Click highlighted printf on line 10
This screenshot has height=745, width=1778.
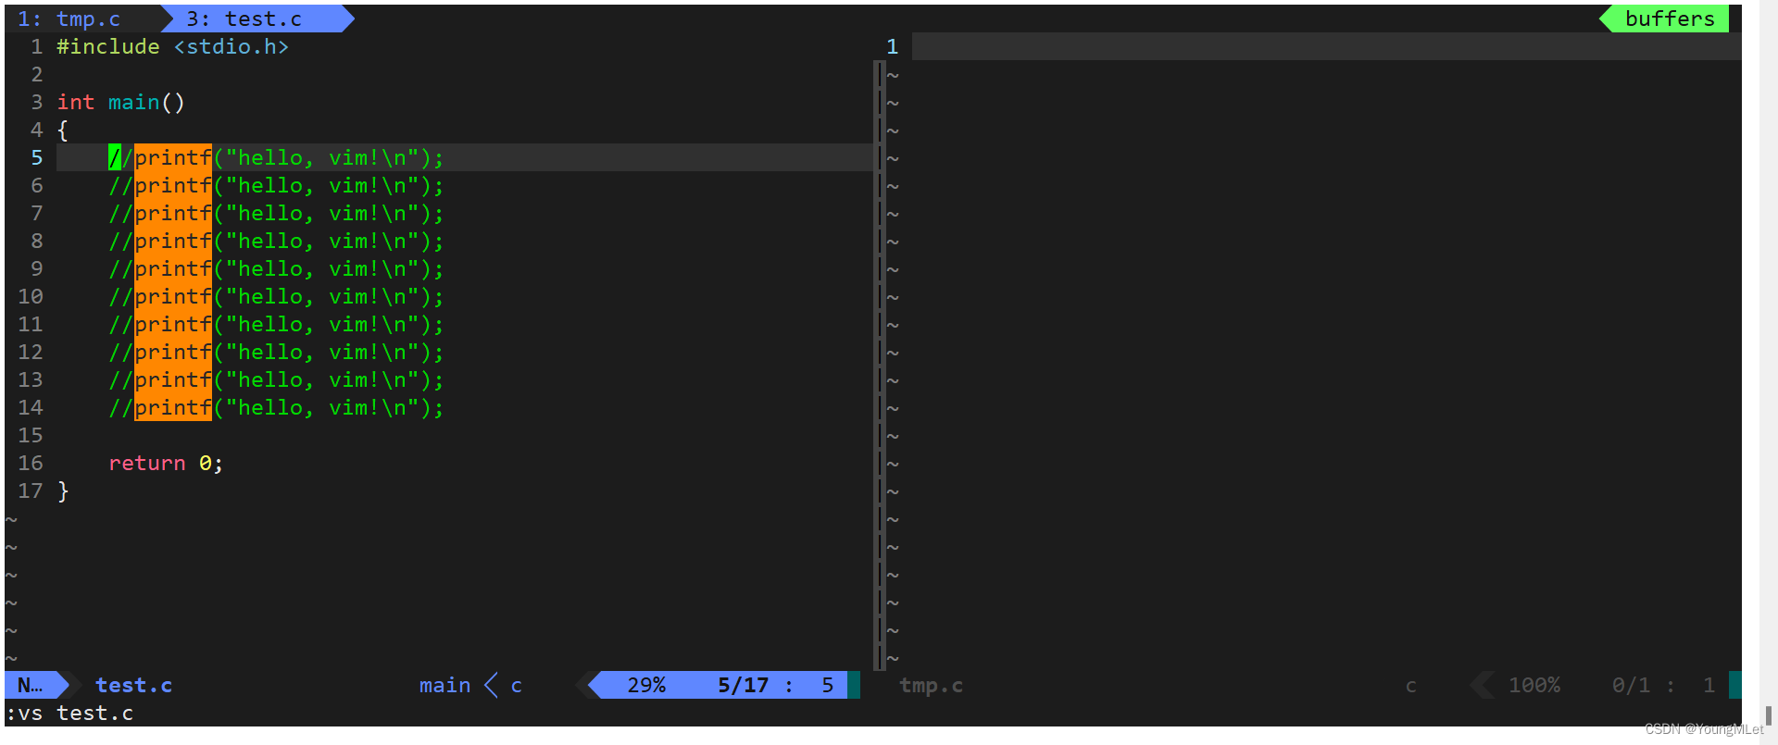tap(173, 296)
